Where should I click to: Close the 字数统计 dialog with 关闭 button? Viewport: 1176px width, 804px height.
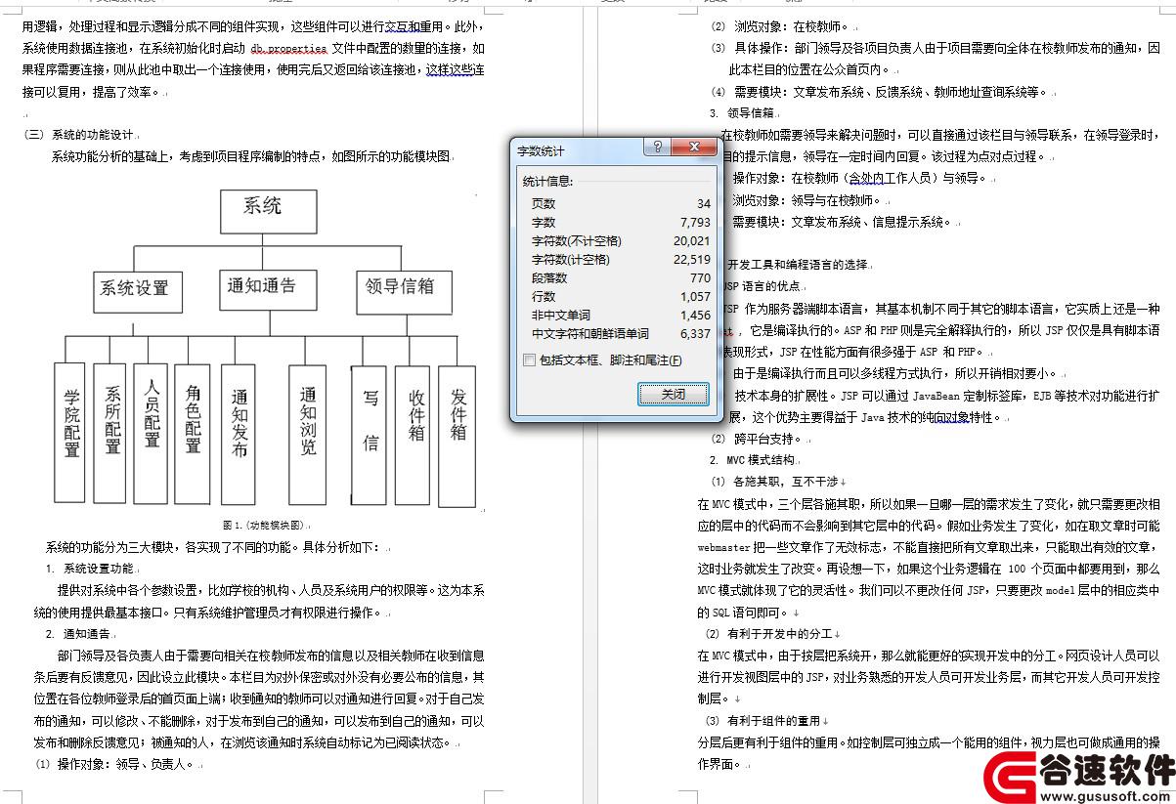(674, 394)
